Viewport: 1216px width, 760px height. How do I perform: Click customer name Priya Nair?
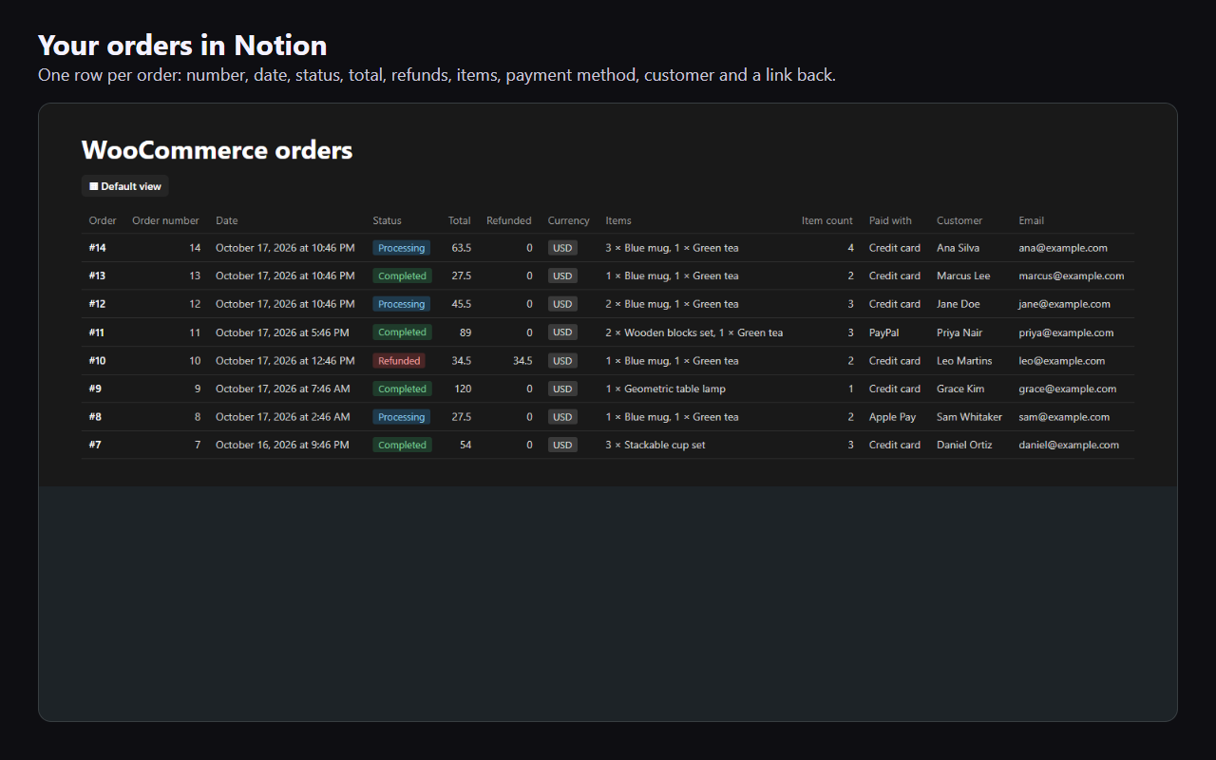959,333
